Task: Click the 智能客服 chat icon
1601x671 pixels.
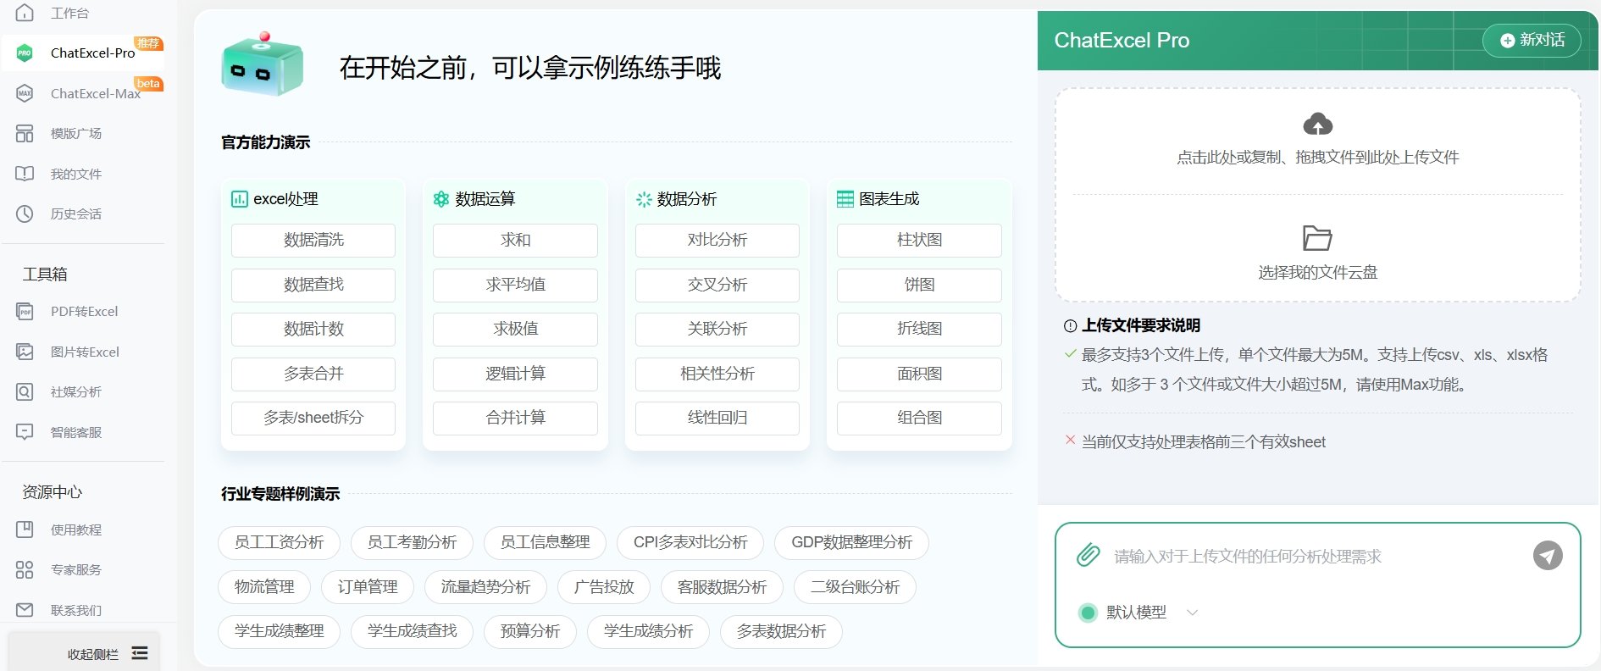Action: [x=25, y=432]
